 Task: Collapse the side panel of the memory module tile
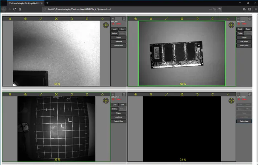(x=238, y=19)
